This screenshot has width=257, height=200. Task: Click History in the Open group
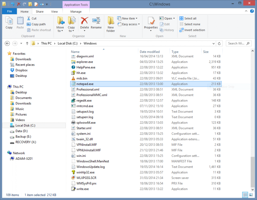coord(167,30)
